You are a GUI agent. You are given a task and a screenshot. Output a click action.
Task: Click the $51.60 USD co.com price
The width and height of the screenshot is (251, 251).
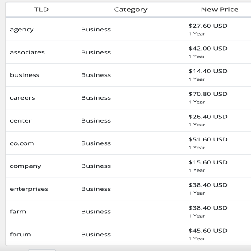pos(208,139)
